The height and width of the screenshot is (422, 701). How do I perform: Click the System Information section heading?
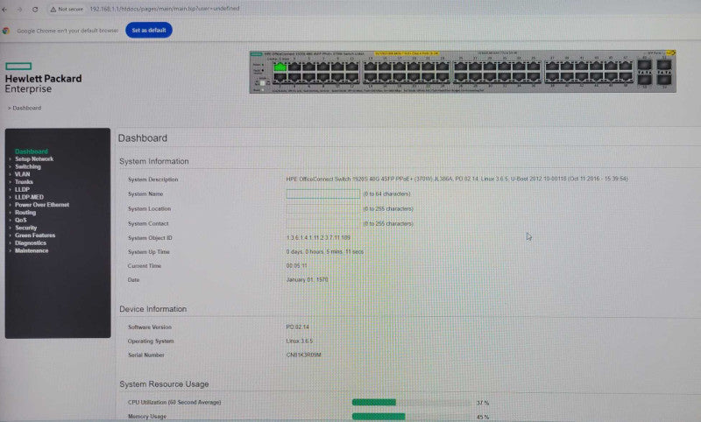[154, 161]
